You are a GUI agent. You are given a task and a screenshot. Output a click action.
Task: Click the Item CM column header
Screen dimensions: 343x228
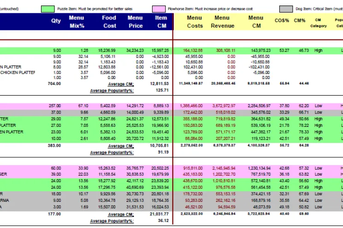tap(161, 22)
